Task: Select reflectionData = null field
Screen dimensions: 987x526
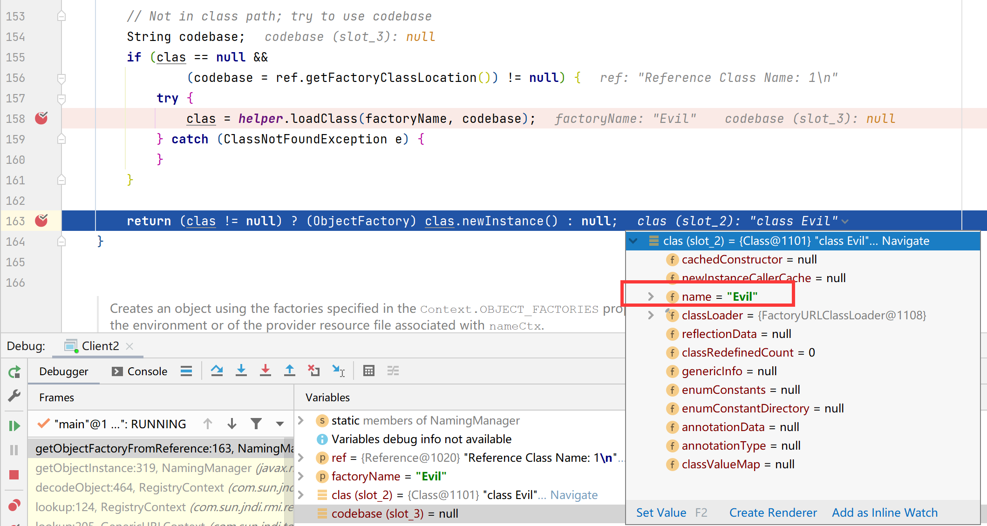Action: click(803, 334)
